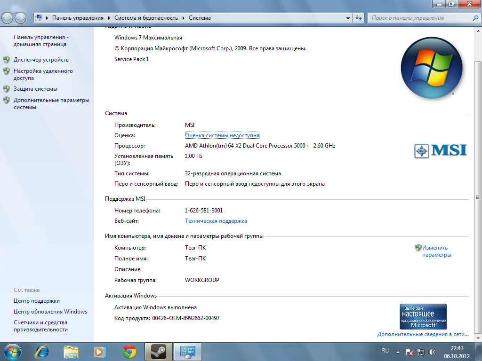
Task: Click 'WORKGROUP' workgroup value
Action: point(202,280)
